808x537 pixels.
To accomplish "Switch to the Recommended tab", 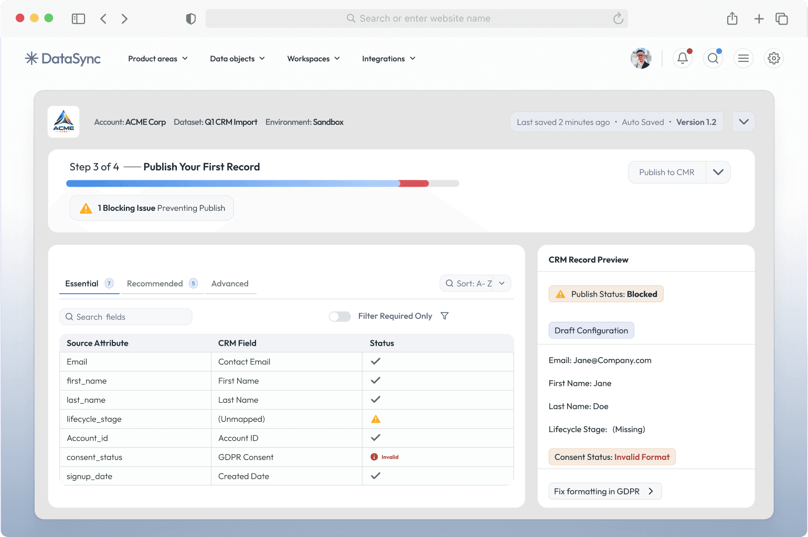I will pos(156,283).
